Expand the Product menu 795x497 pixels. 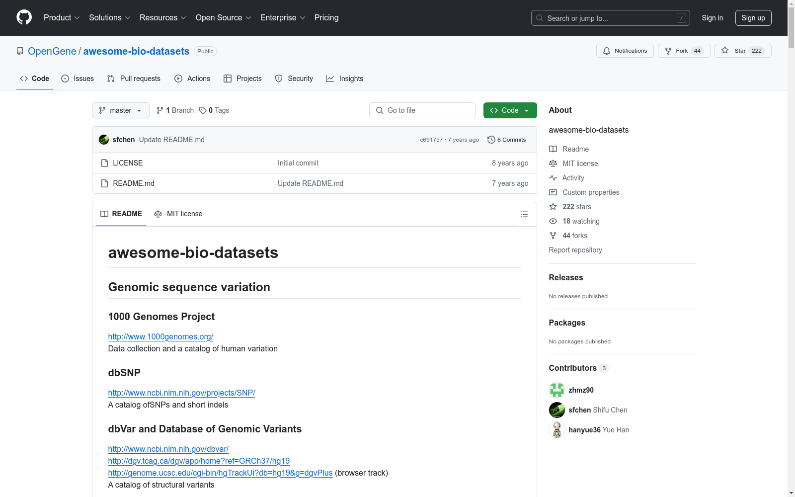pos(62,17)
